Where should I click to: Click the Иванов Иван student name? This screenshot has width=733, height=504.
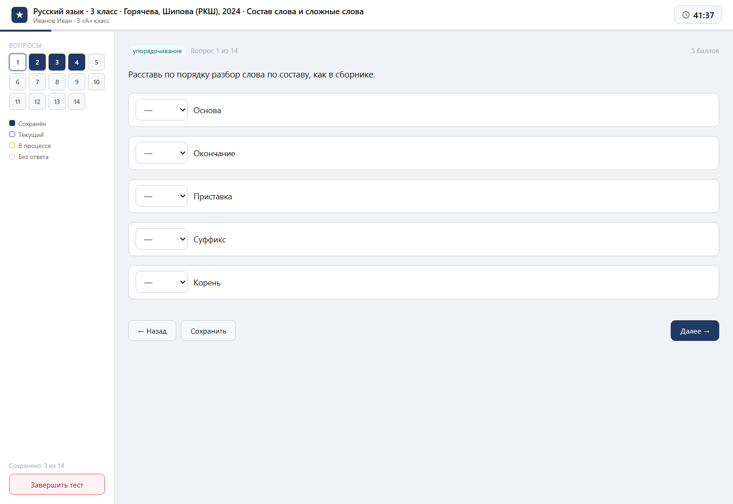tap(52, 21)
